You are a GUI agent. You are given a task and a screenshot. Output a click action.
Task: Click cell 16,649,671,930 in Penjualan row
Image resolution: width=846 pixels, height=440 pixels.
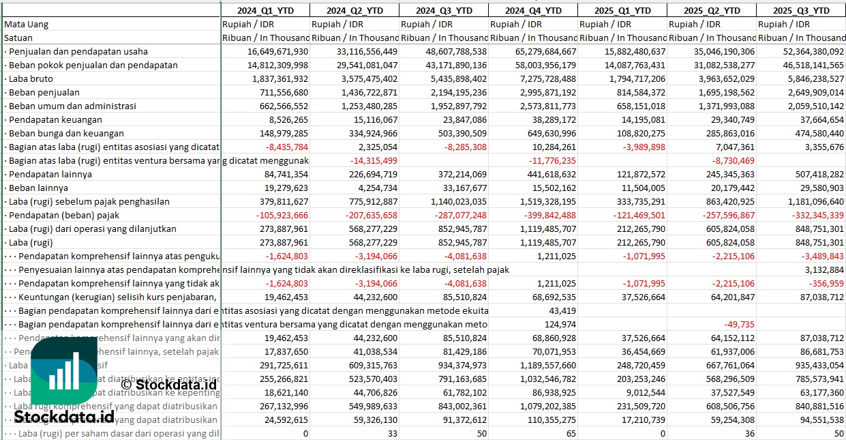point(277,51)
